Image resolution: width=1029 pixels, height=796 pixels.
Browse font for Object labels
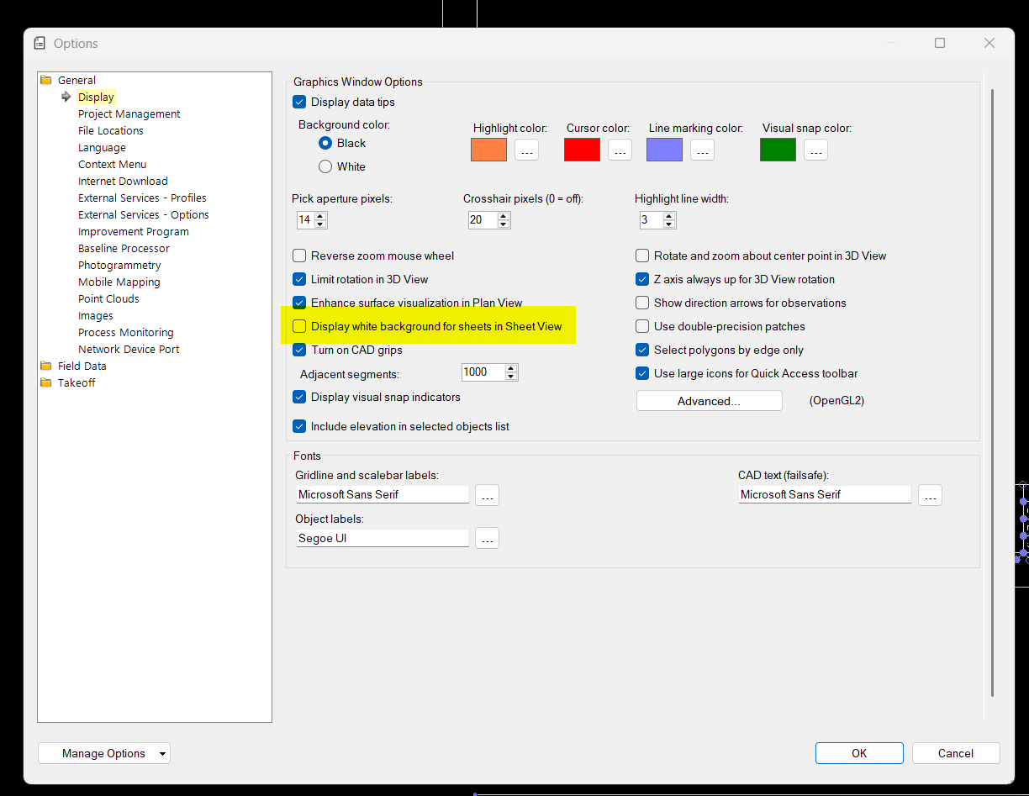pyautogui.click(x=487, y=538)
